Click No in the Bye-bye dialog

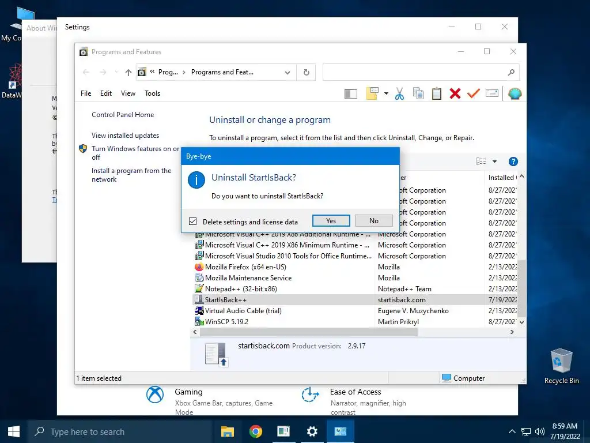click(x=373, y=221)
